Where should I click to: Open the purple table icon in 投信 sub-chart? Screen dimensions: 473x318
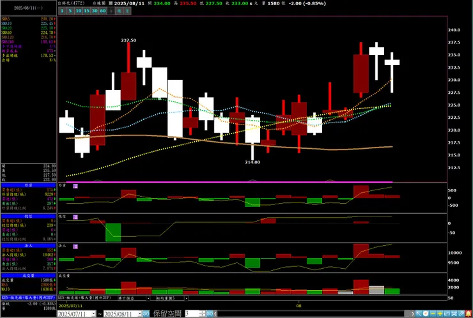(75, 217)
